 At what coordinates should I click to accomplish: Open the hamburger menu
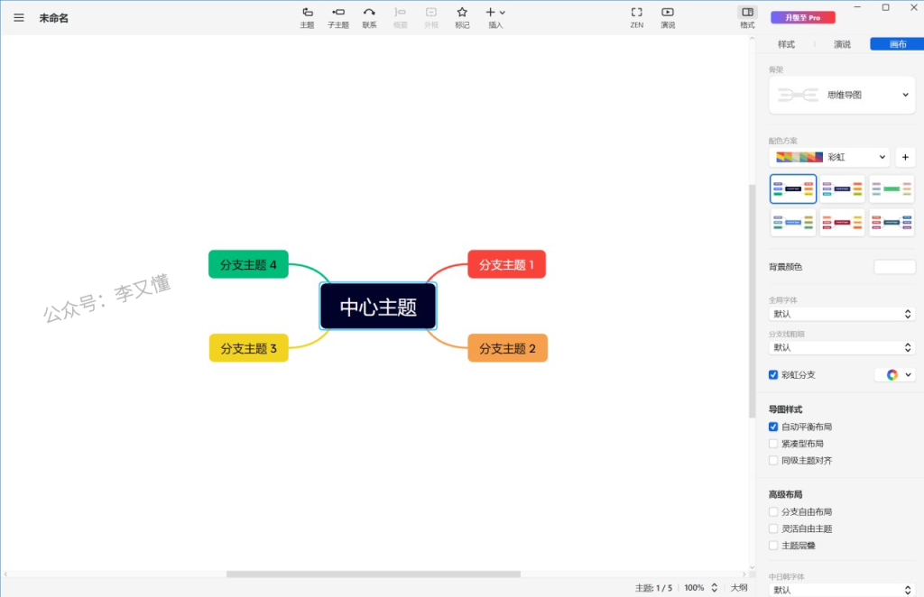tap(19, 17)
